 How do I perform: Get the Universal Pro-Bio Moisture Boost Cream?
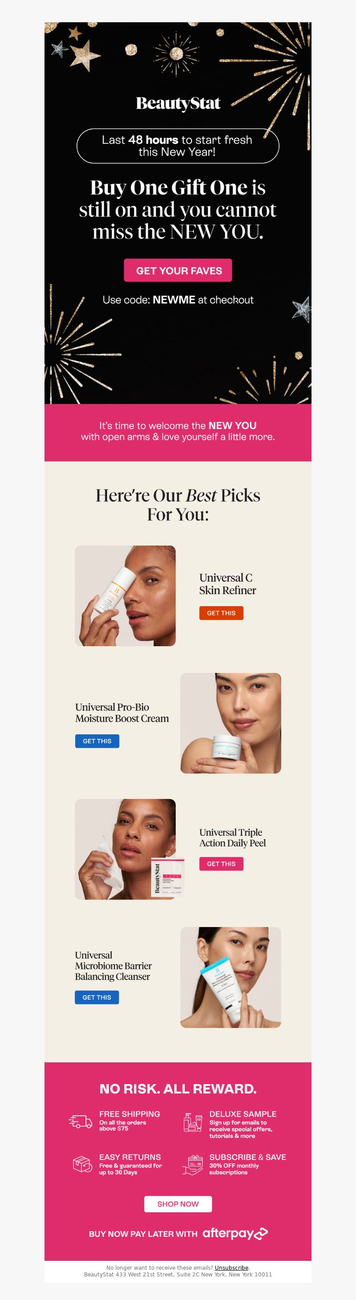click(x=97, y=741)
